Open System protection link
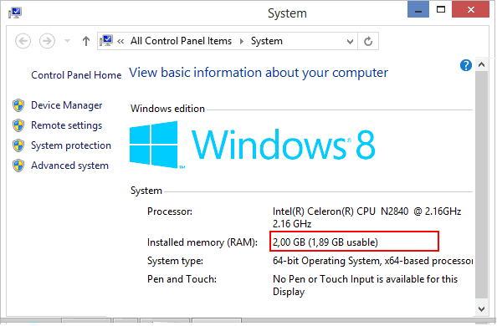The height and width of the screenshot is (326, 497). (71, 145)
